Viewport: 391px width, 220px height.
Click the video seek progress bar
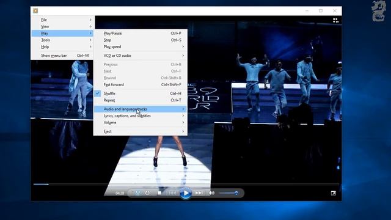click(186, 185)
